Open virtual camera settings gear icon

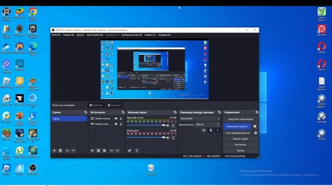pyautogui.click(x=256, y=133)
